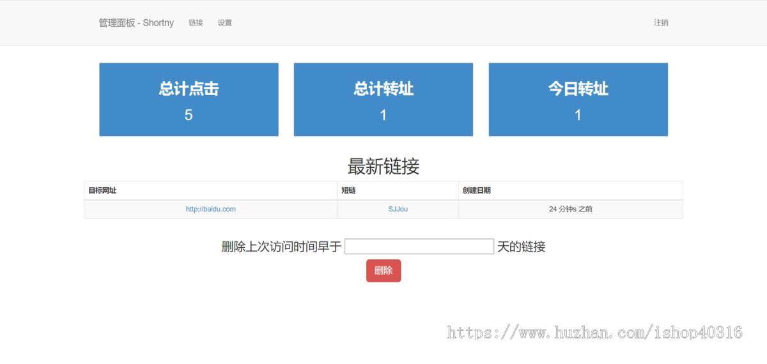Click the 注销 logout link
This screenshot has width=767, height=364.
pos(661,22)
